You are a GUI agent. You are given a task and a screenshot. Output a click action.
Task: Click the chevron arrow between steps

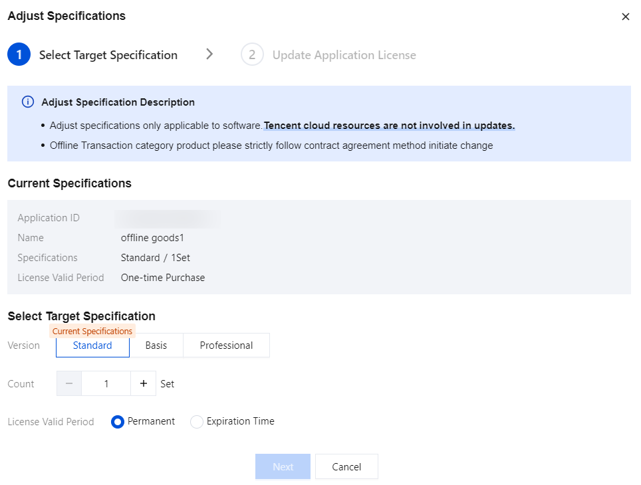coord(209,54)
